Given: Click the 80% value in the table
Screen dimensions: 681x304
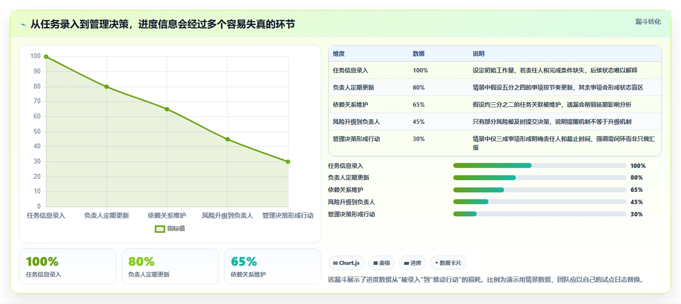Looking at the screenshot, I should (418, 88).
